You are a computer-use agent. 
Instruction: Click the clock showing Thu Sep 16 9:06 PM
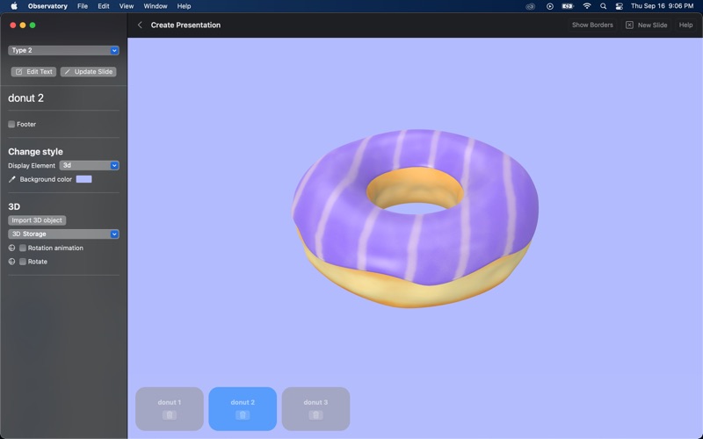pos(663,6)
